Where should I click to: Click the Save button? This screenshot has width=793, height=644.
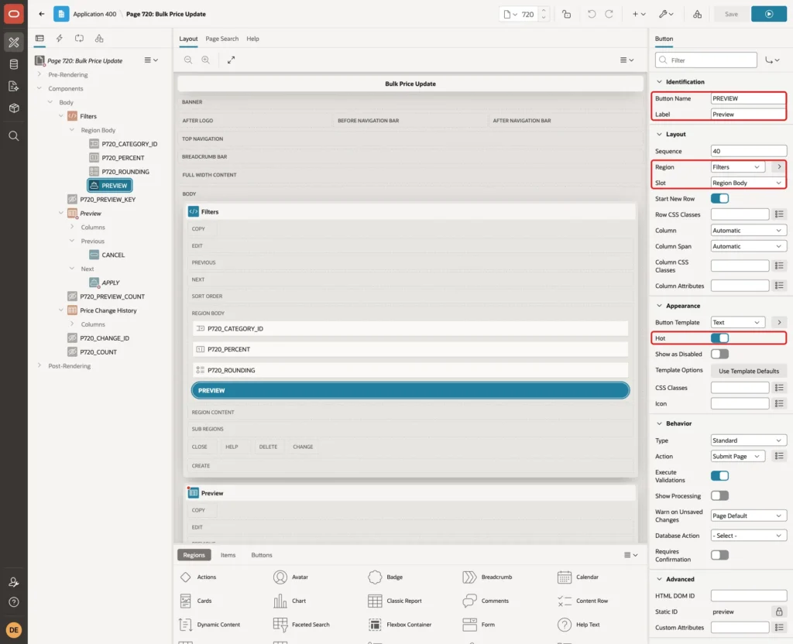731,14
